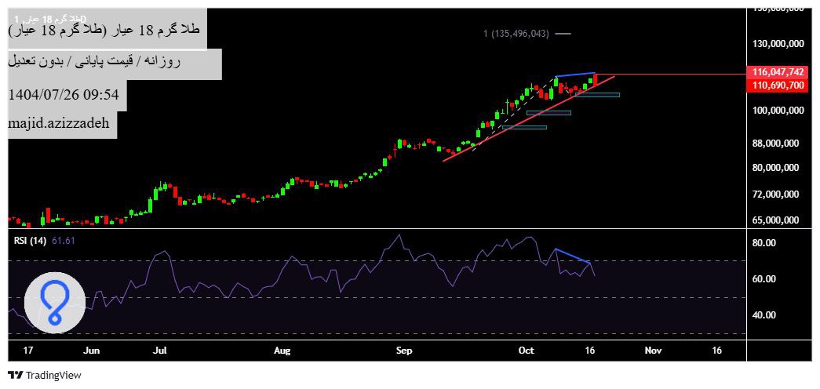
Task: Click the middle cyan rectangle zone
Action: coord(548,113)
